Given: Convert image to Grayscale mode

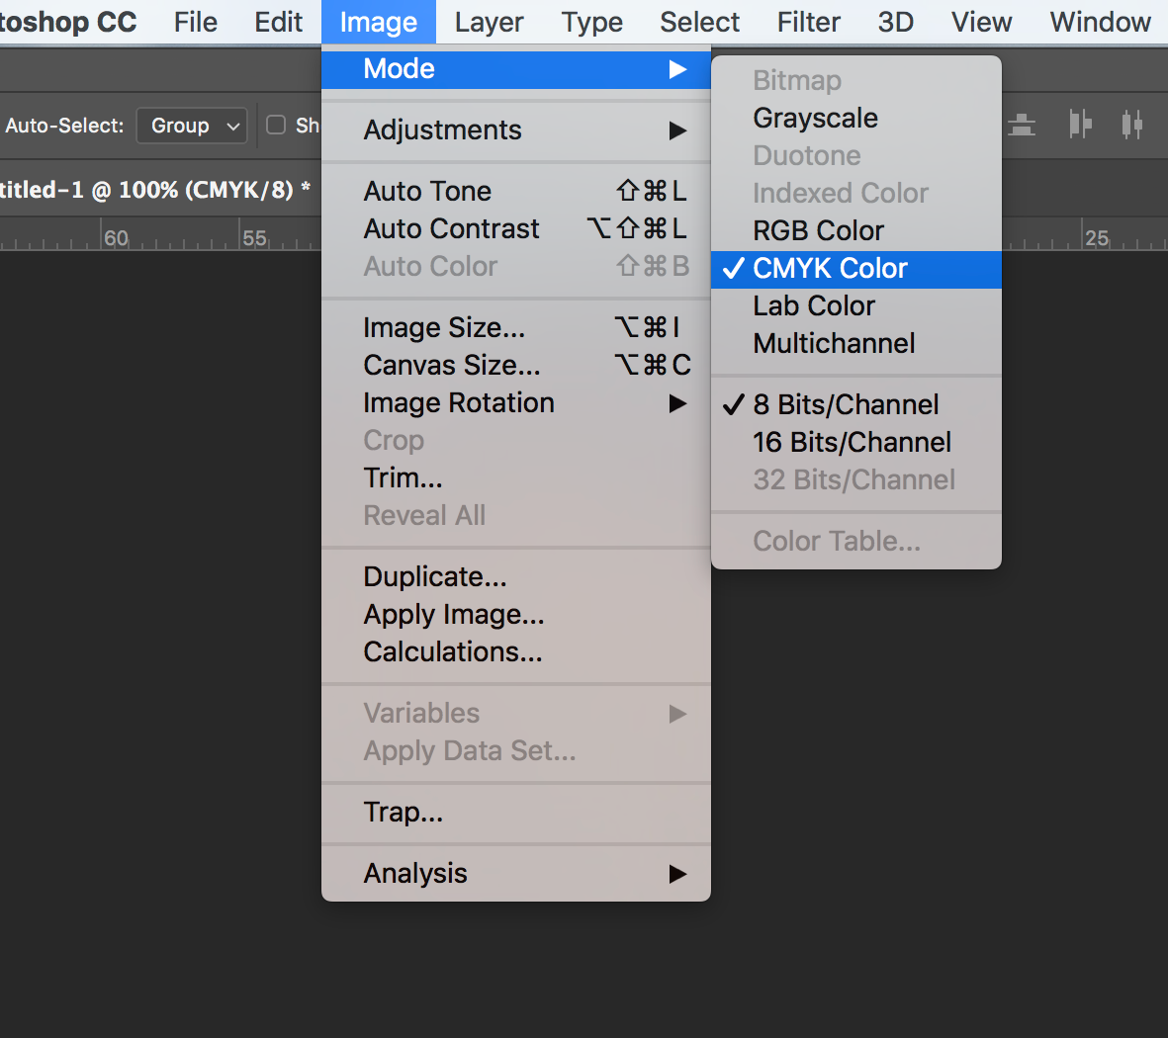Looking at the screenshot, I should (815, 118).
